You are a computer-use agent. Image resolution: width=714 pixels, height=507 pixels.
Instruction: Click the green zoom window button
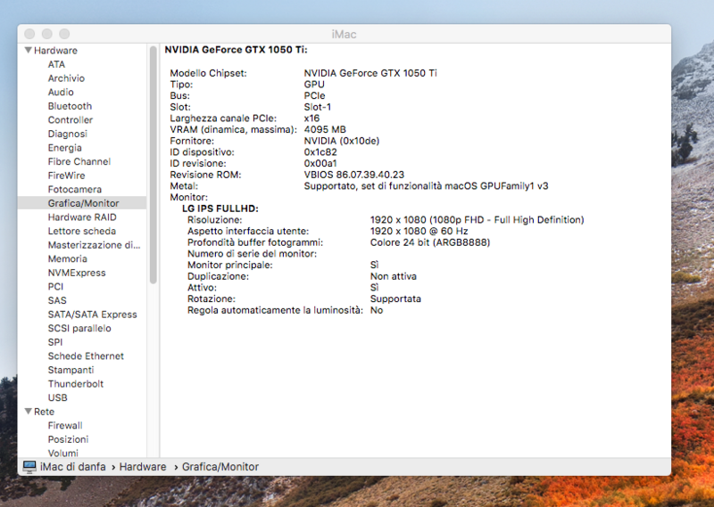pyautogui.click(x=65, y=34)
